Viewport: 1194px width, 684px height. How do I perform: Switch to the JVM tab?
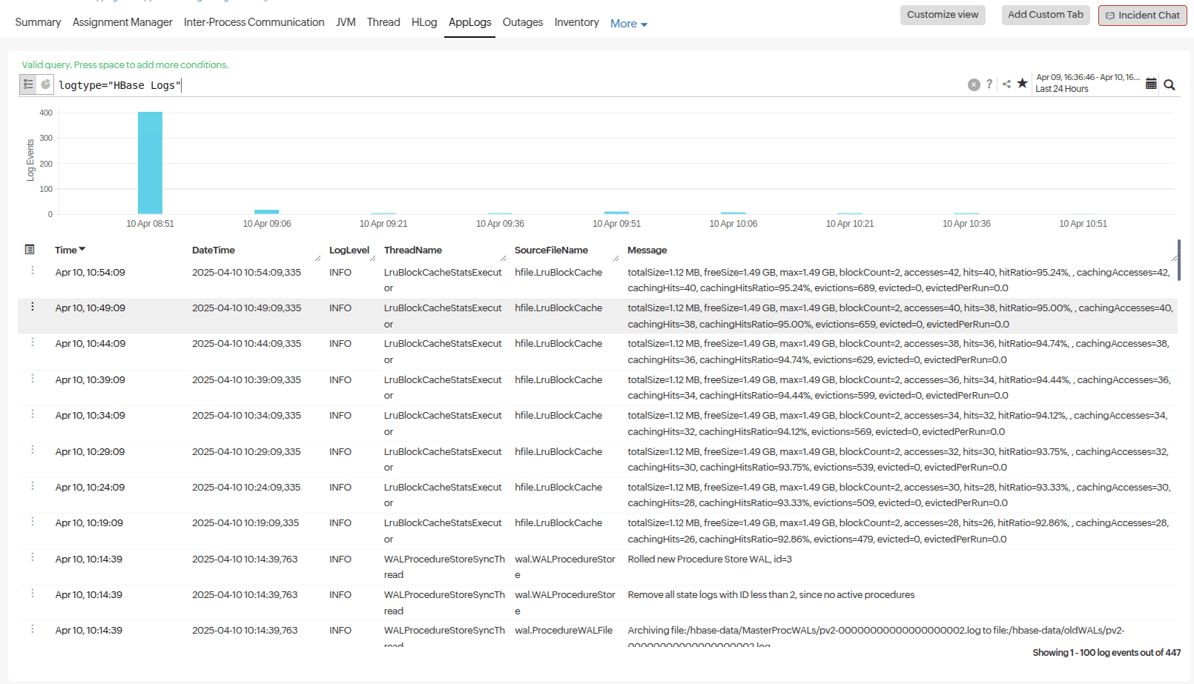coord(345,22)
